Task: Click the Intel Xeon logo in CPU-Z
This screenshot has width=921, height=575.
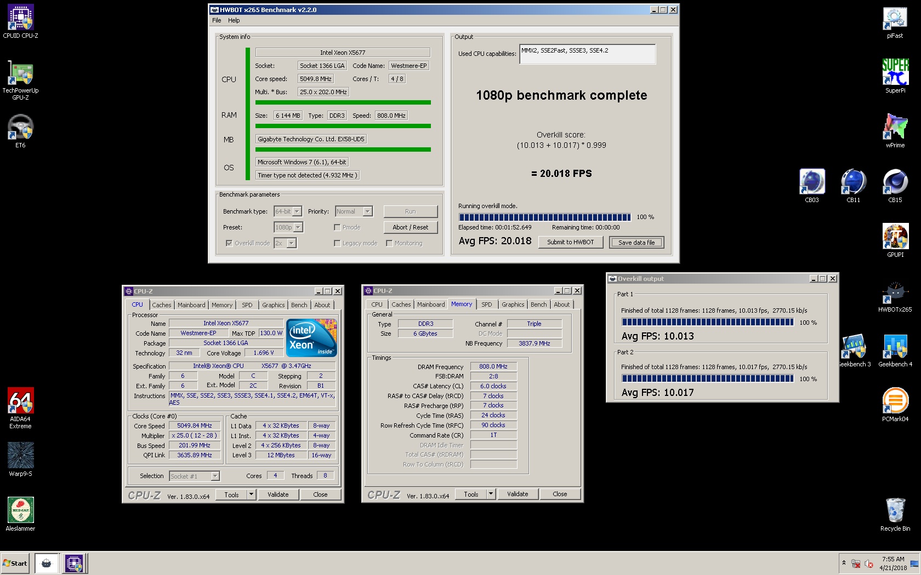Action: (x=312, y=338)
